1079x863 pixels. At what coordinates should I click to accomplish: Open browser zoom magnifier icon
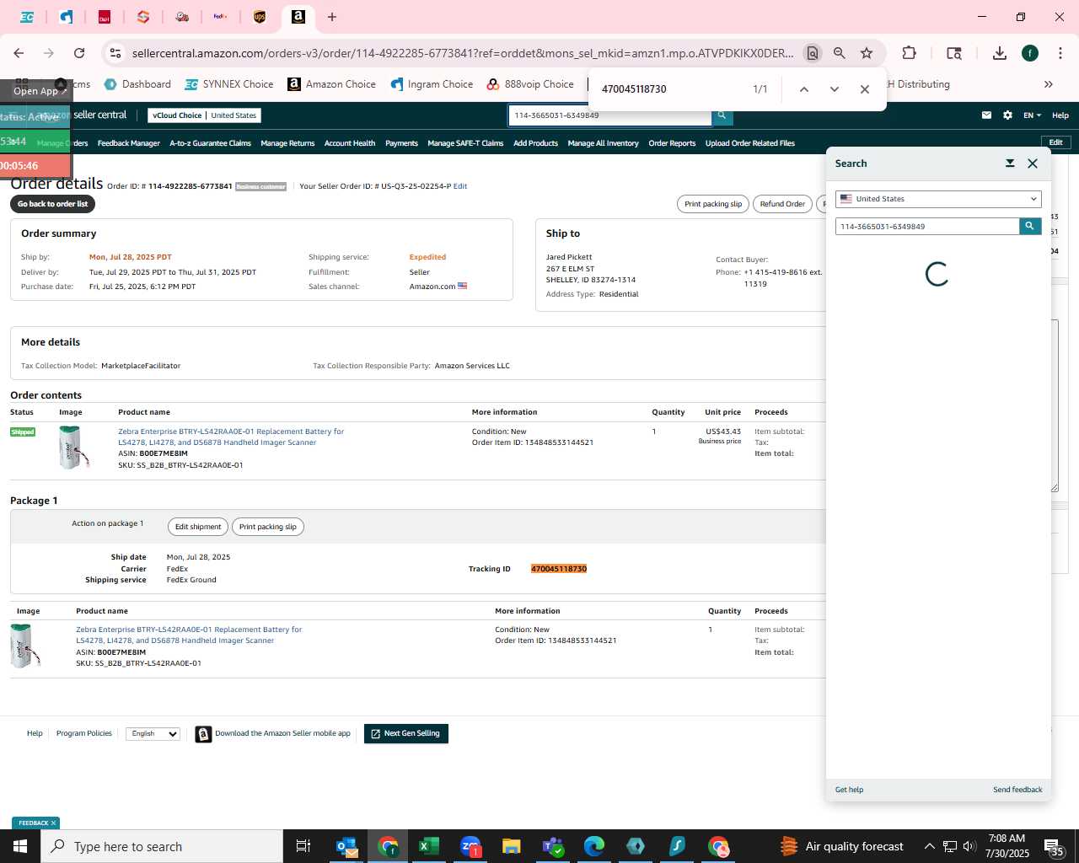coord(840,53)
